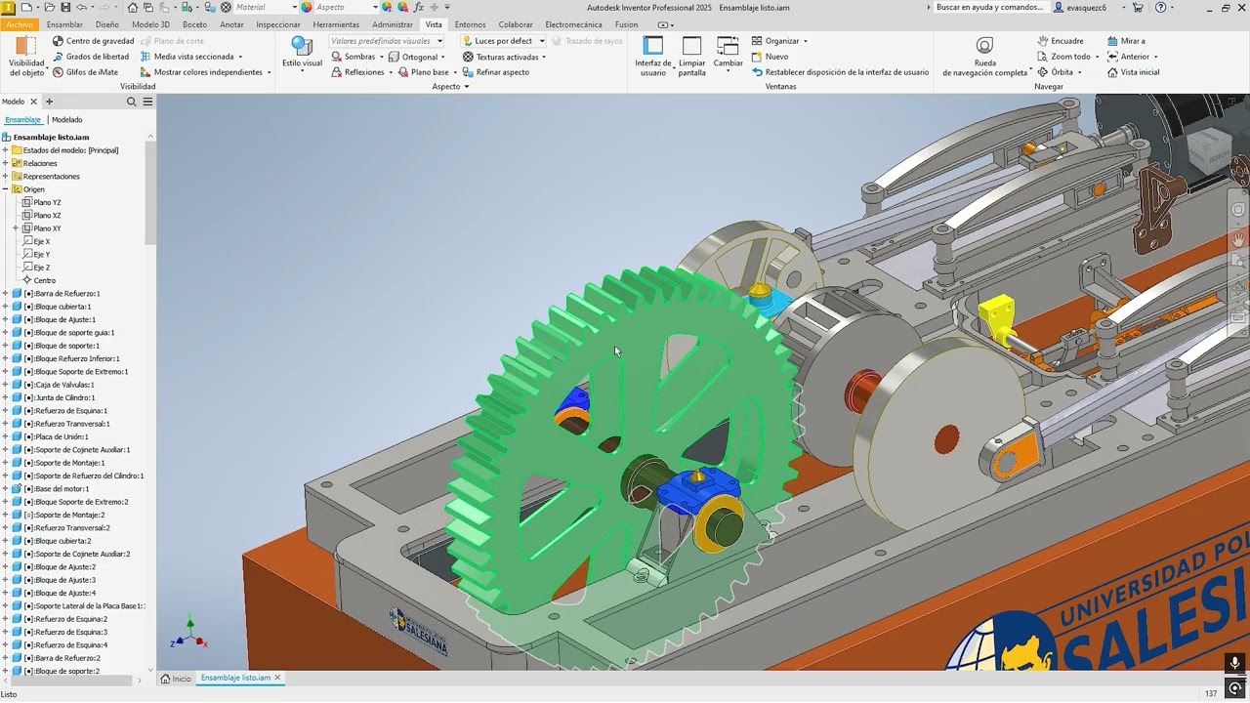The height and width of the screenshot is (703, 1250).
Task: Click the Visibilidad del objeto icon
Action: coord(26,46)
